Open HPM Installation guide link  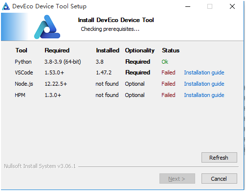pyautogui.click(x=204, y=95)
